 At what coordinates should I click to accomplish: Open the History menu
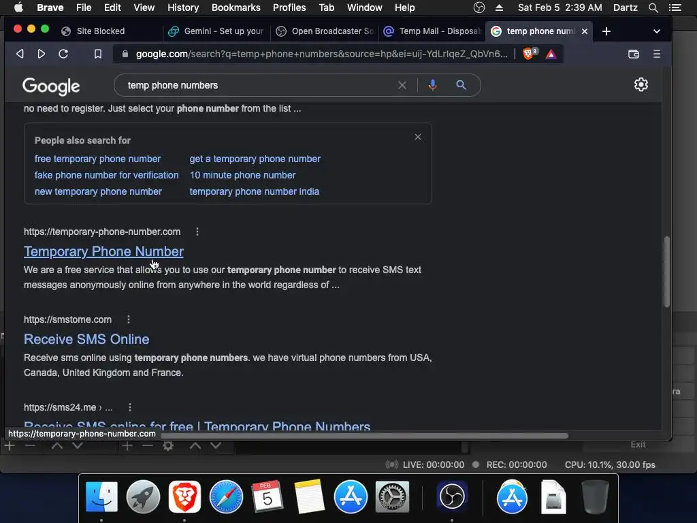pyautogui.click(x=183, y=7)
